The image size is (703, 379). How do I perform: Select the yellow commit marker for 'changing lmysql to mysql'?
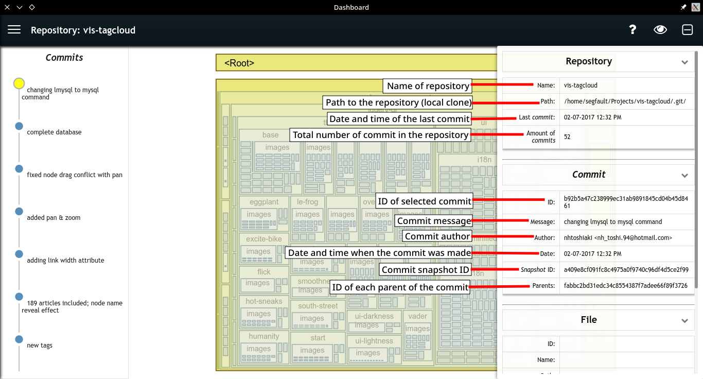point(19,83)
